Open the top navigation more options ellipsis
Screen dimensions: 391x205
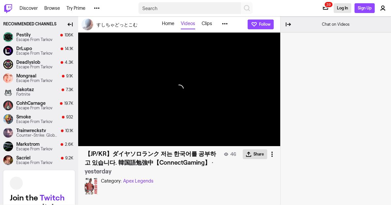[97, 8]
